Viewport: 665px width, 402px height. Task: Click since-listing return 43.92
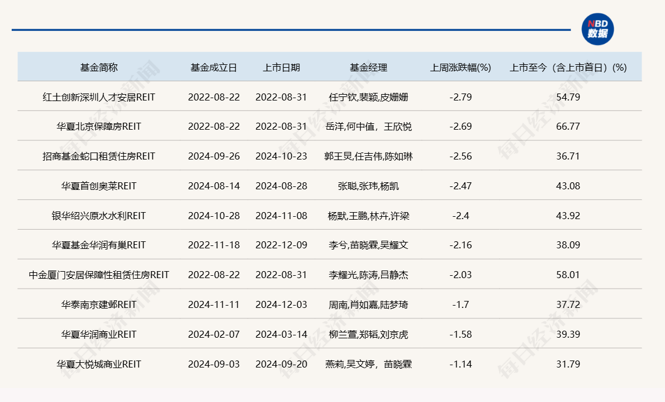(x=568, y=216)
